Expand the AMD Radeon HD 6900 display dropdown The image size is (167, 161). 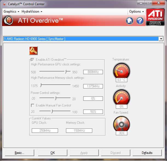(161, 39)
